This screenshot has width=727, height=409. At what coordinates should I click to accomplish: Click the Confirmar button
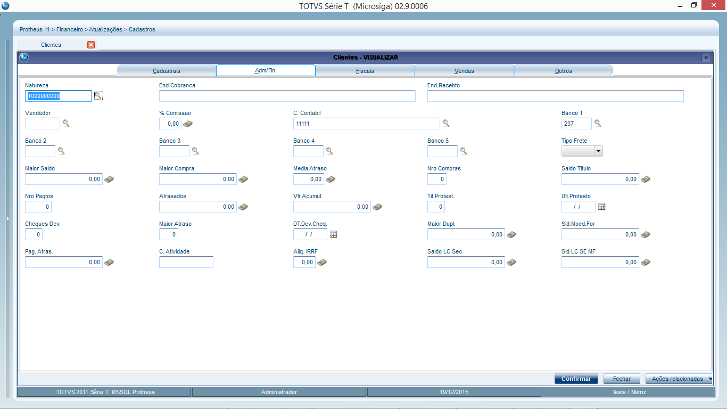coord(576,379)
